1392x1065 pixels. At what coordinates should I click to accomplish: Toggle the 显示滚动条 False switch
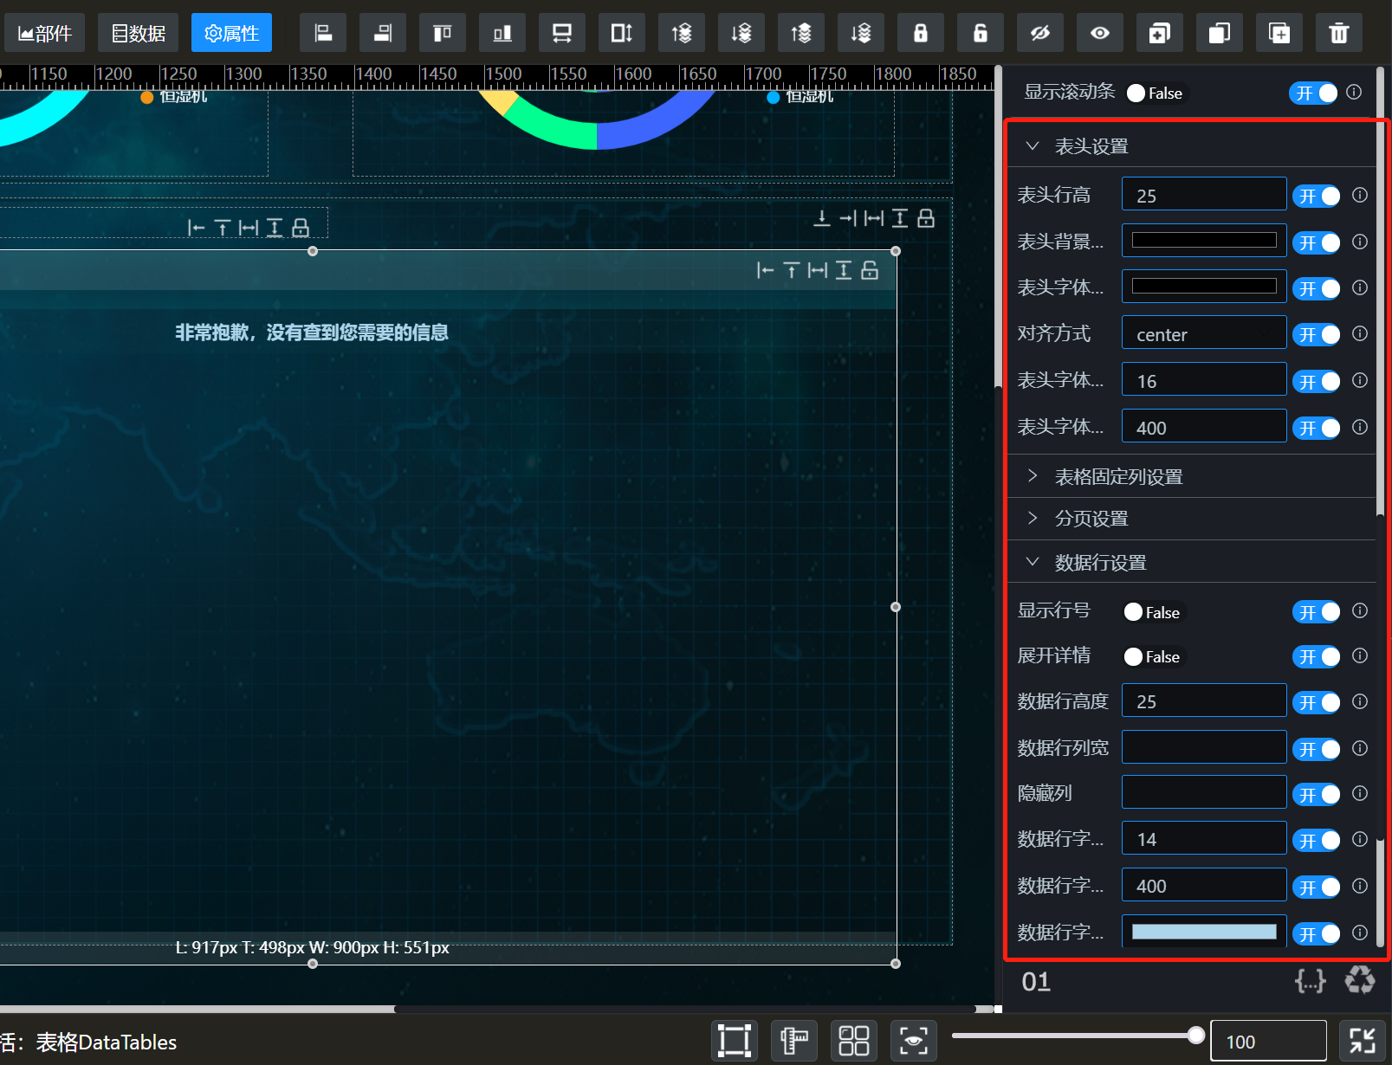click(1156, 93)
